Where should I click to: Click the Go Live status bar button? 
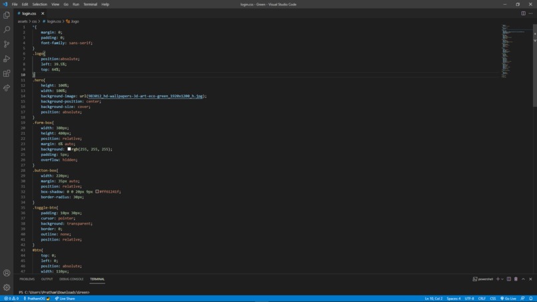pos(508,299)
